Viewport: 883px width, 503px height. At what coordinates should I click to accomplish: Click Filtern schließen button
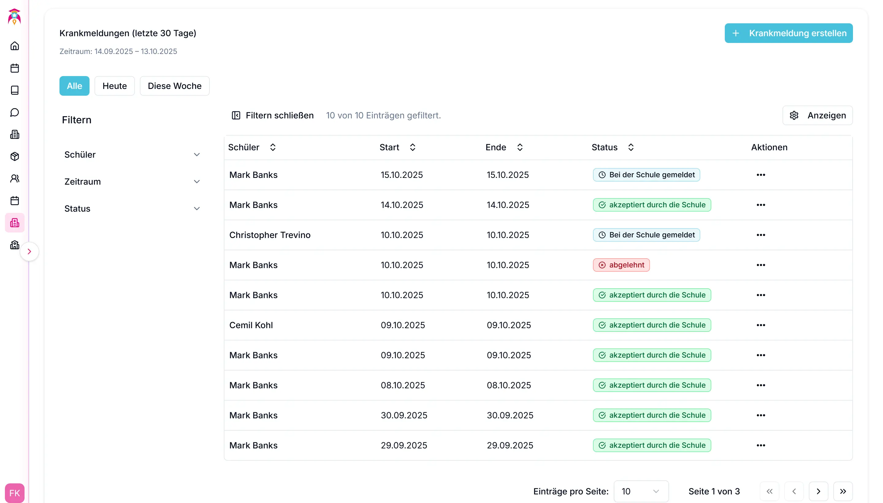273,115
